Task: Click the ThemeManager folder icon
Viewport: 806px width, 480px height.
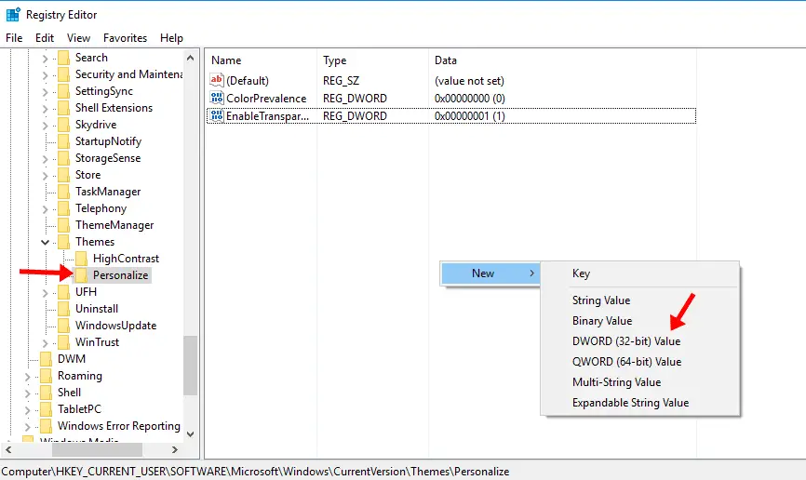Action: [63, 225]
